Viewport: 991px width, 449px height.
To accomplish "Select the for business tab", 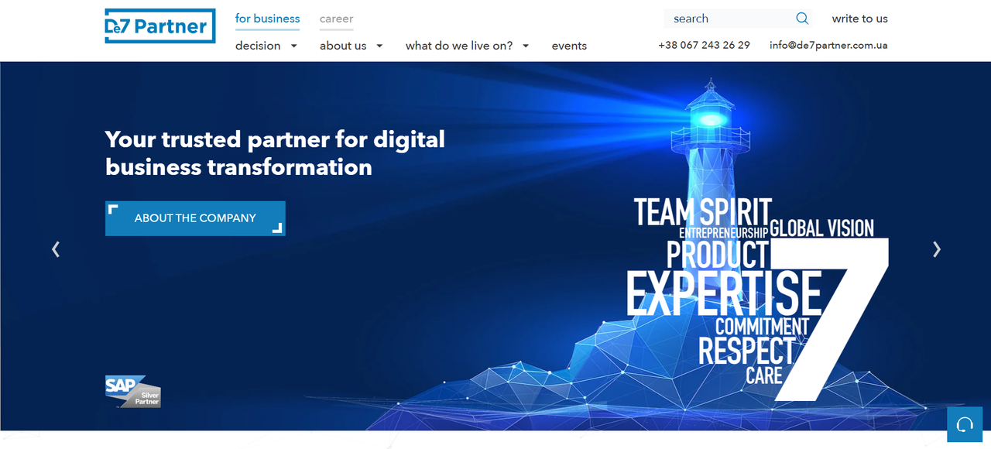I will click(x=267, y=19).
